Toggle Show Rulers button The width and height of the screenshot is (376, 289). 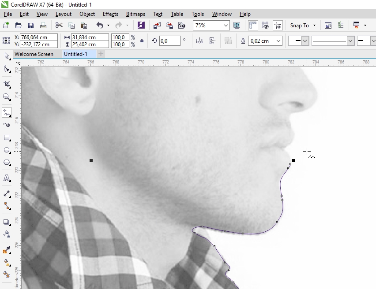253,26
